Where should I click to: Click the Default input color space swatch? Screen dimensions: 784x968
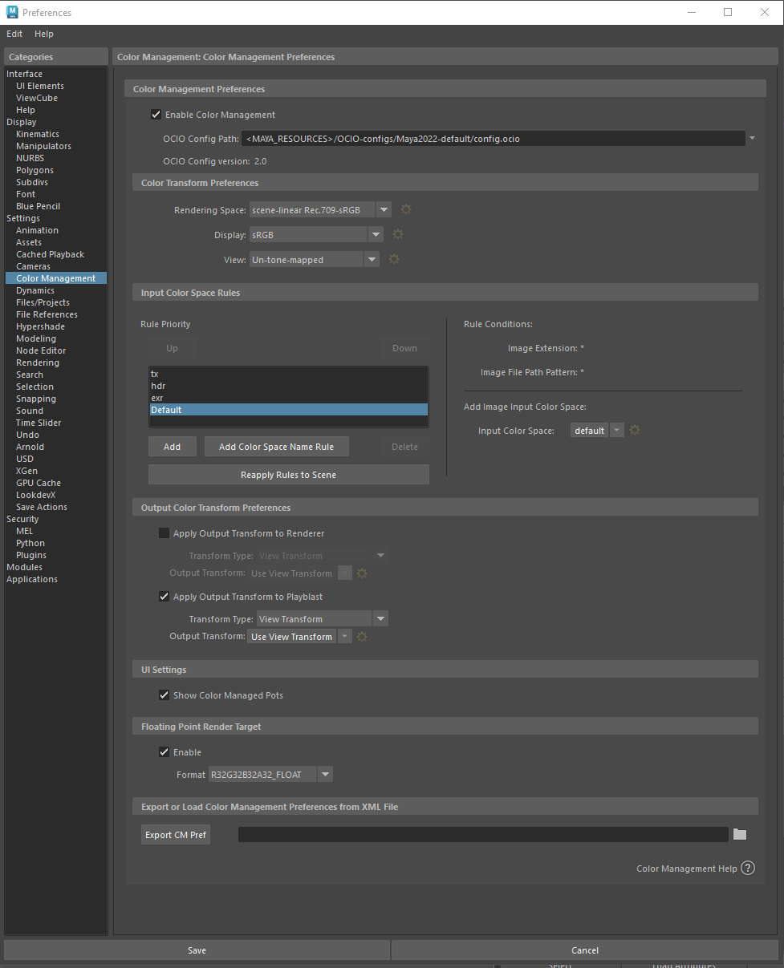coord(589,430)
